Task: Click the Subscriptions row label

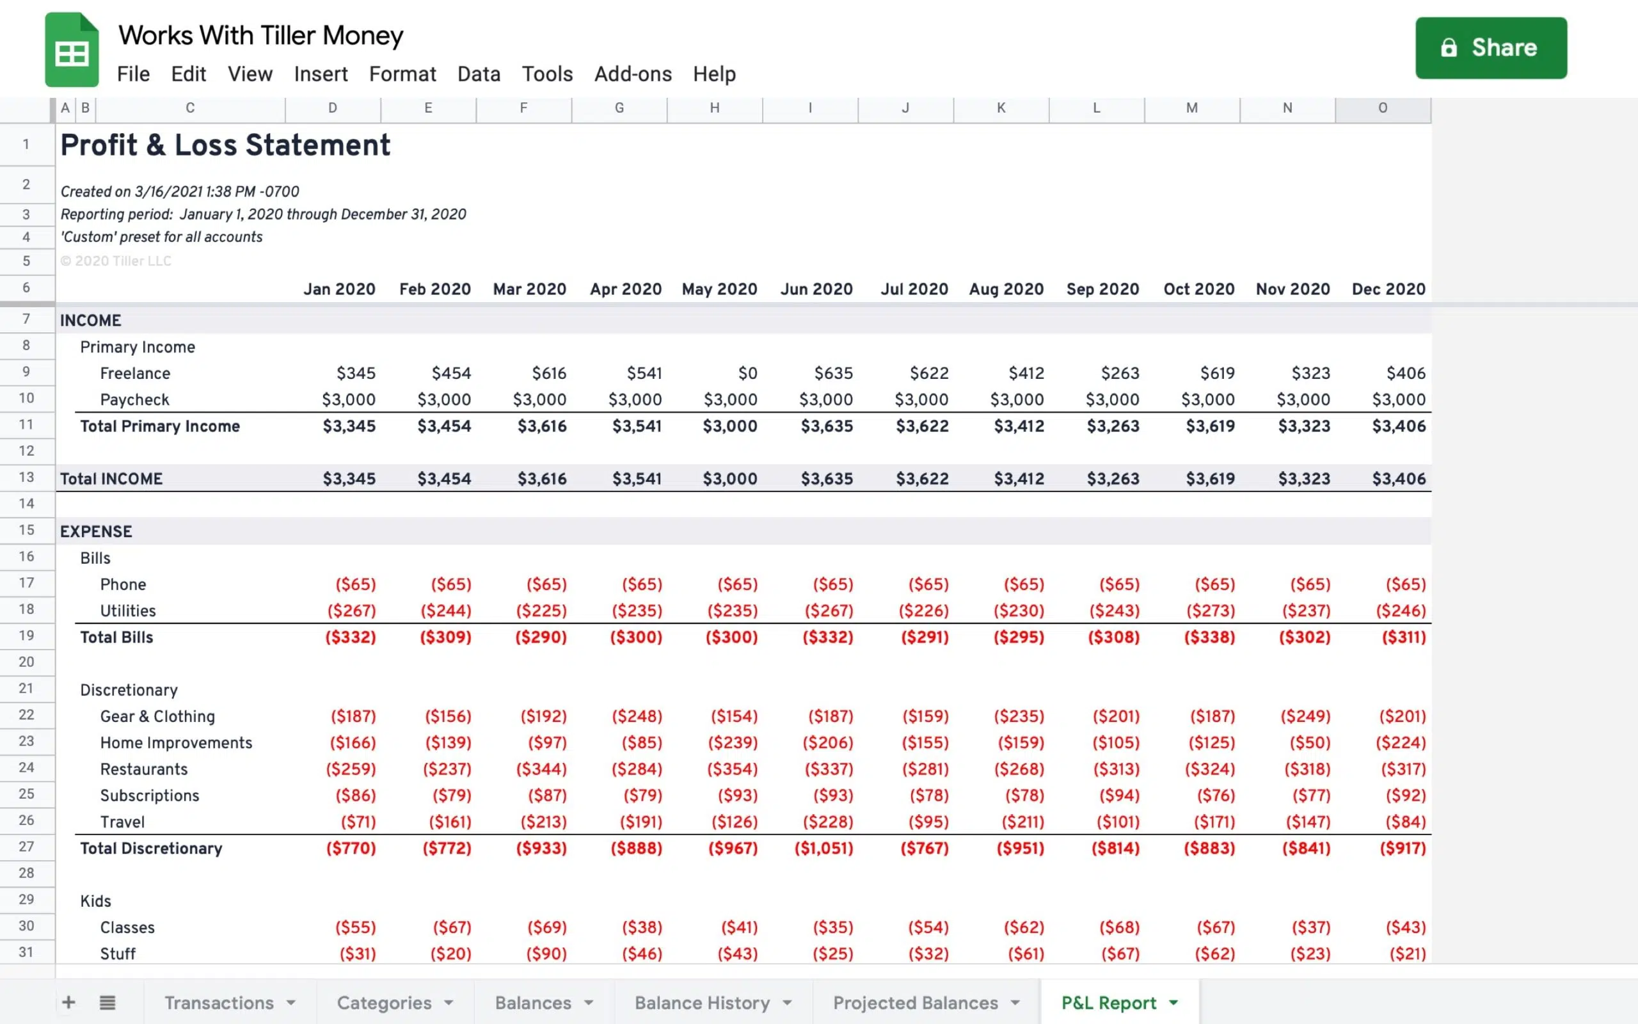Action: click(150, 796)
